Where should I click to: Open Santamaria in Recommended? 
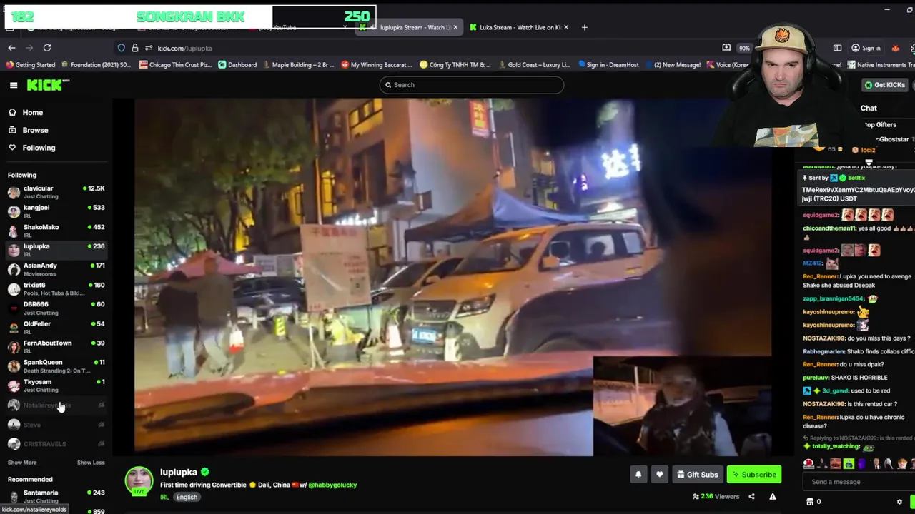(x=56, y=495)
